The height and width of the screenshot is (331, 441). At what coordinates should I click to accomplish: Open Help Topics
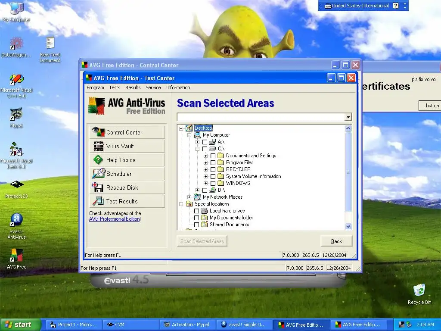coord(127,160)
